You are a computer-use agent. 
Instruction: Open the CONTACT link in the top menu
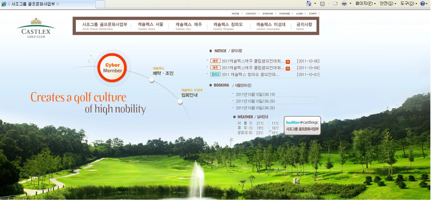pos(251,13)
